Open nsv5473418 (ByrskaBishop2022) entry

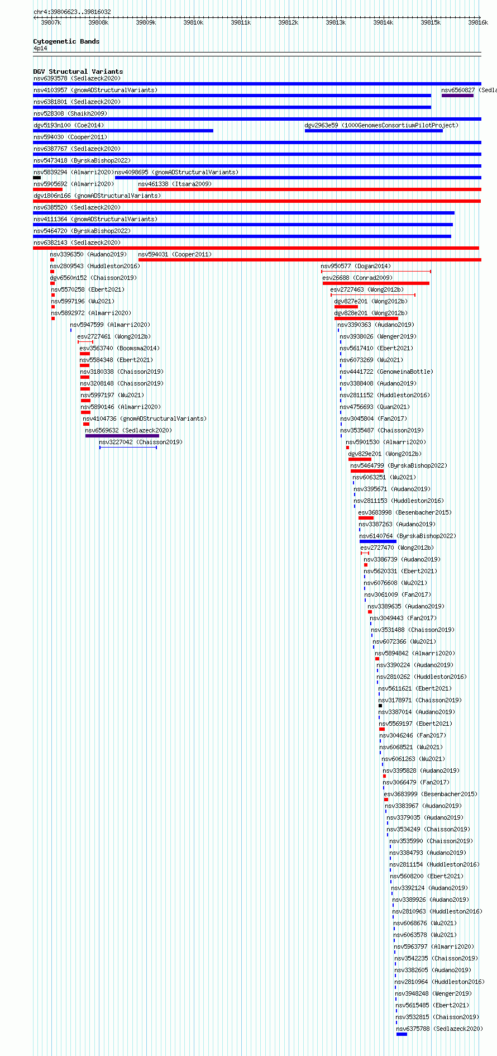tap(82, 161)
